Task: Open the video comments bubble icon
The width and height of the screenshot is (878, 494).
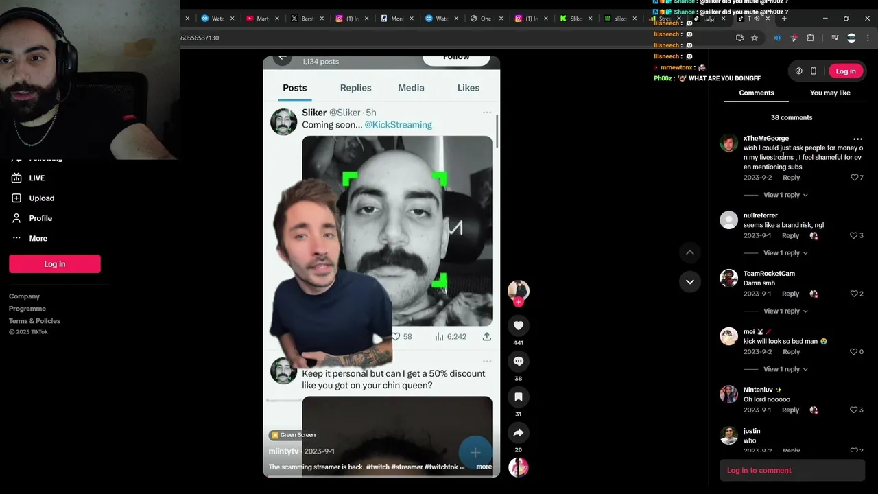Action: click(519, 362)
